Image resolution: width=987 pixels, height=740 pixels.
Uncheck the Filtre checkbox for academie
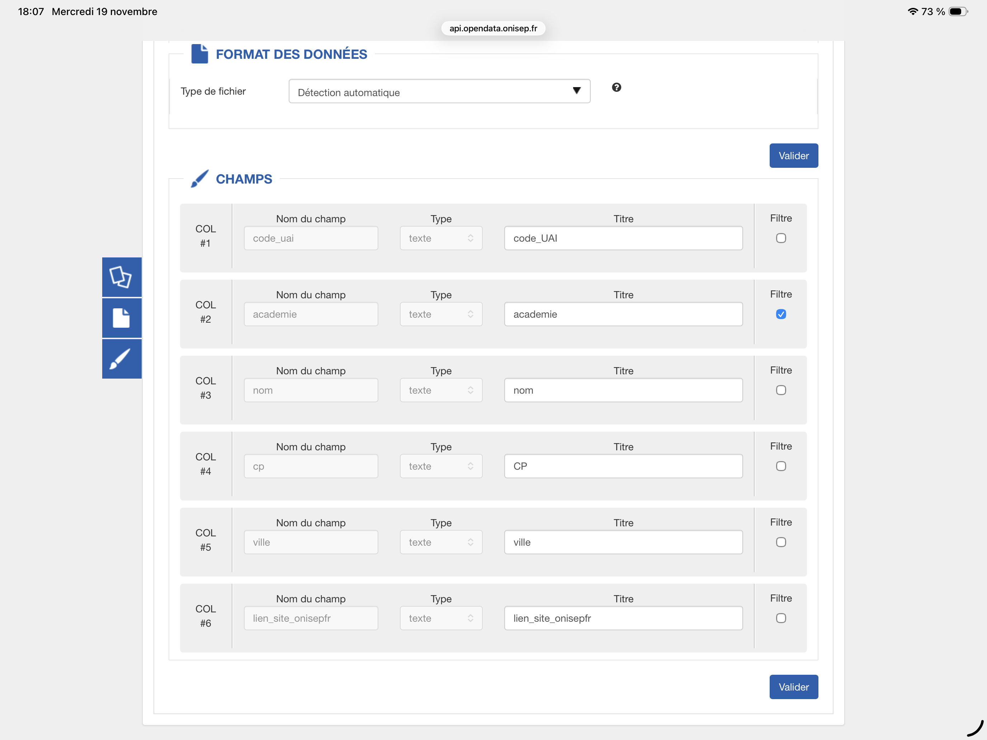point(780,314)
